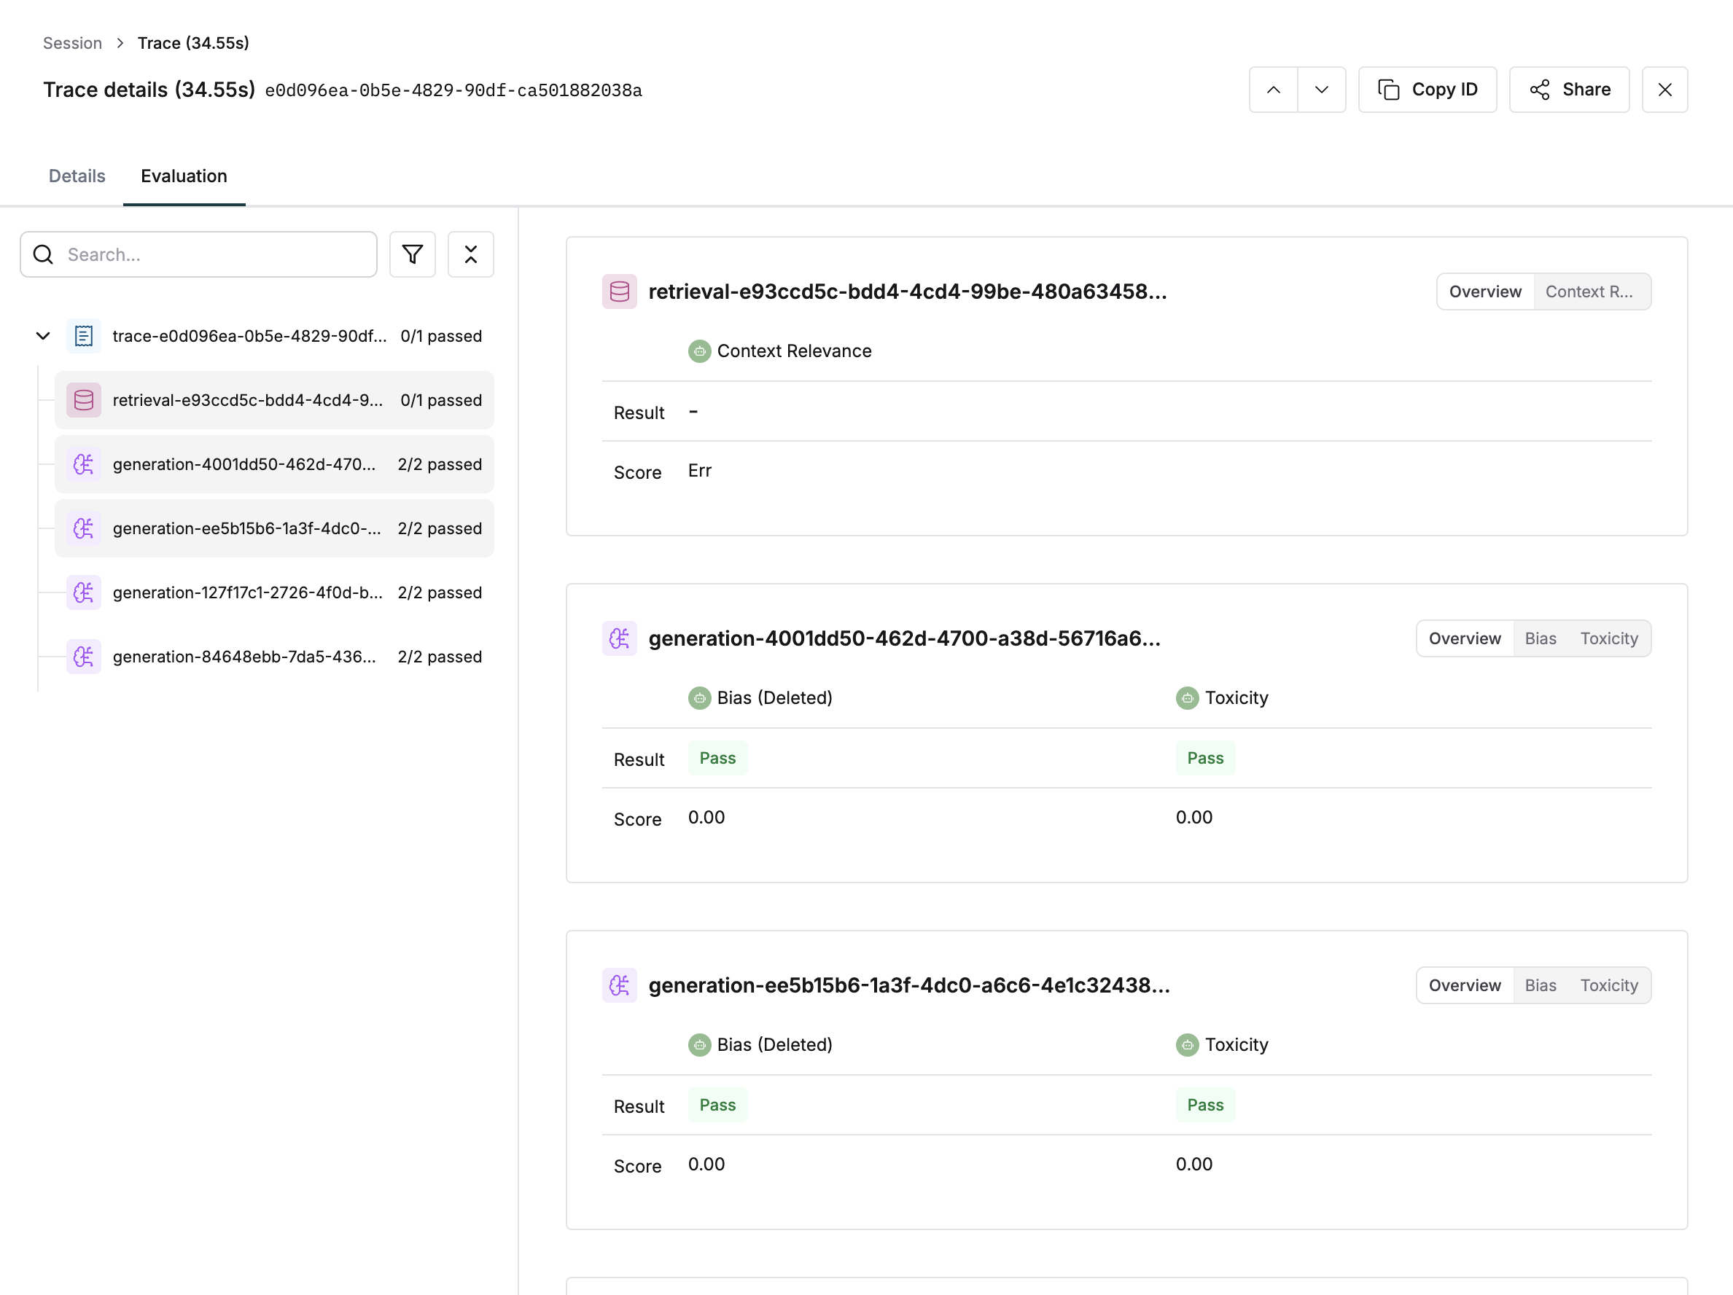
Task: Click Bias (Deleted) icon in generation-4001dd50 card
Action: [x=700, y=698]
